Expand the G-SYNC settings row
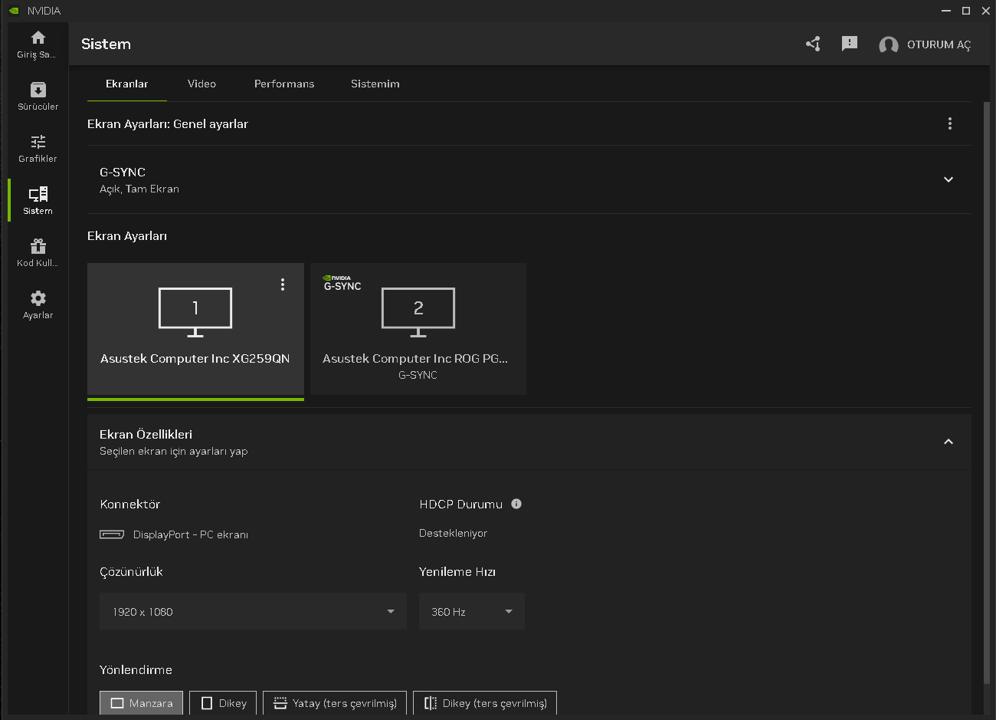The image size is (996, 720). pos(948,179)
